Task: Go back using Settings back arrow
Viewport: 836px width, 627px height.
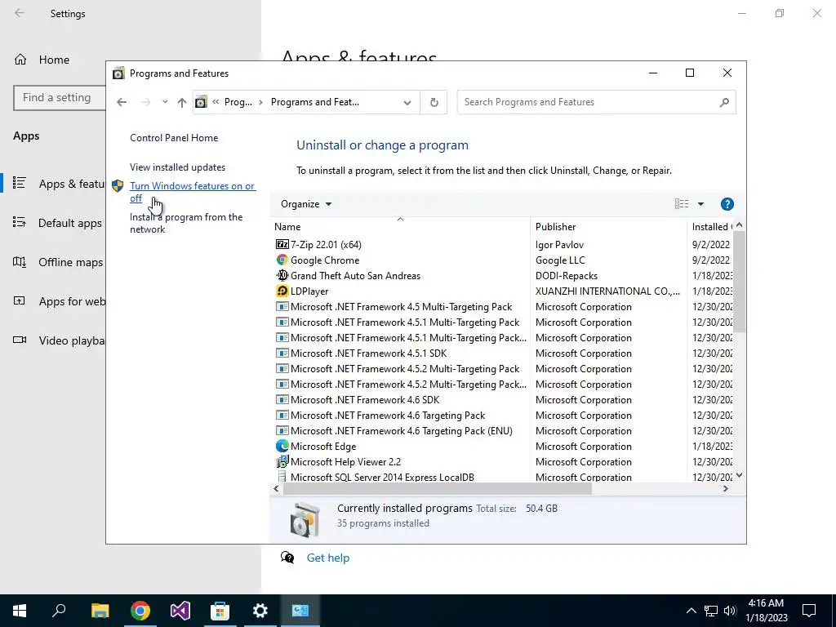Action: click(x=20, y=13)
